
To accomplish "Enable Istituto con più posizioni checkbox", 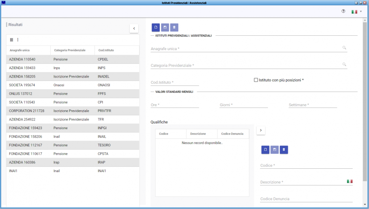I will pyautogui.click(x=256, y=80).
